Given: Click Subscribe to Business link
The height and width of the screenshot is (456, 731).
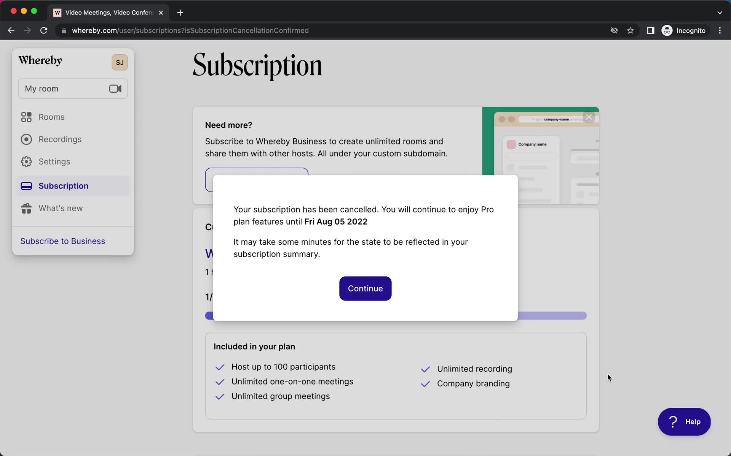Looking at the screenshot, I should click(62, 241).
